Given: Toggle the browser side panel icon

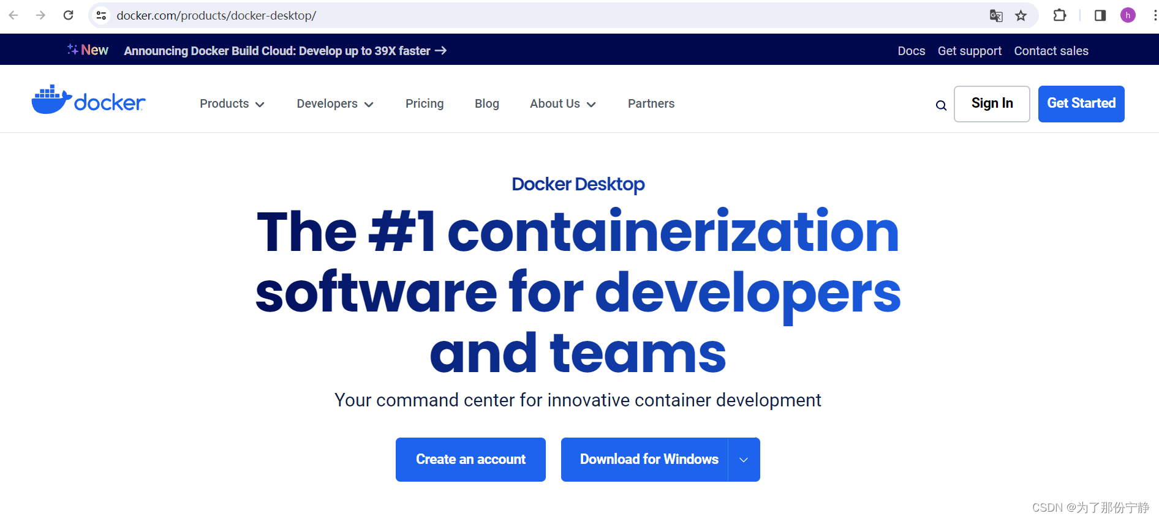Looking at the screenshot, I should tap(1100, 15).
